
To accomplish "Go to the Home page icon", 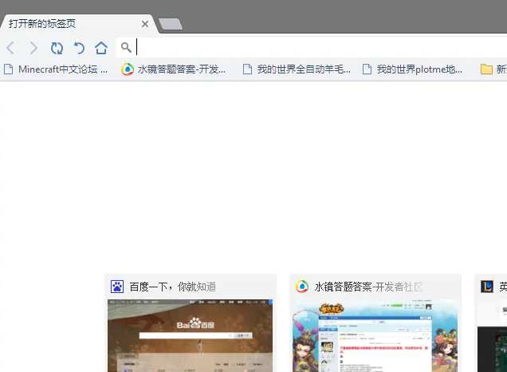I will pyautogui.click(x=101, y=48).
